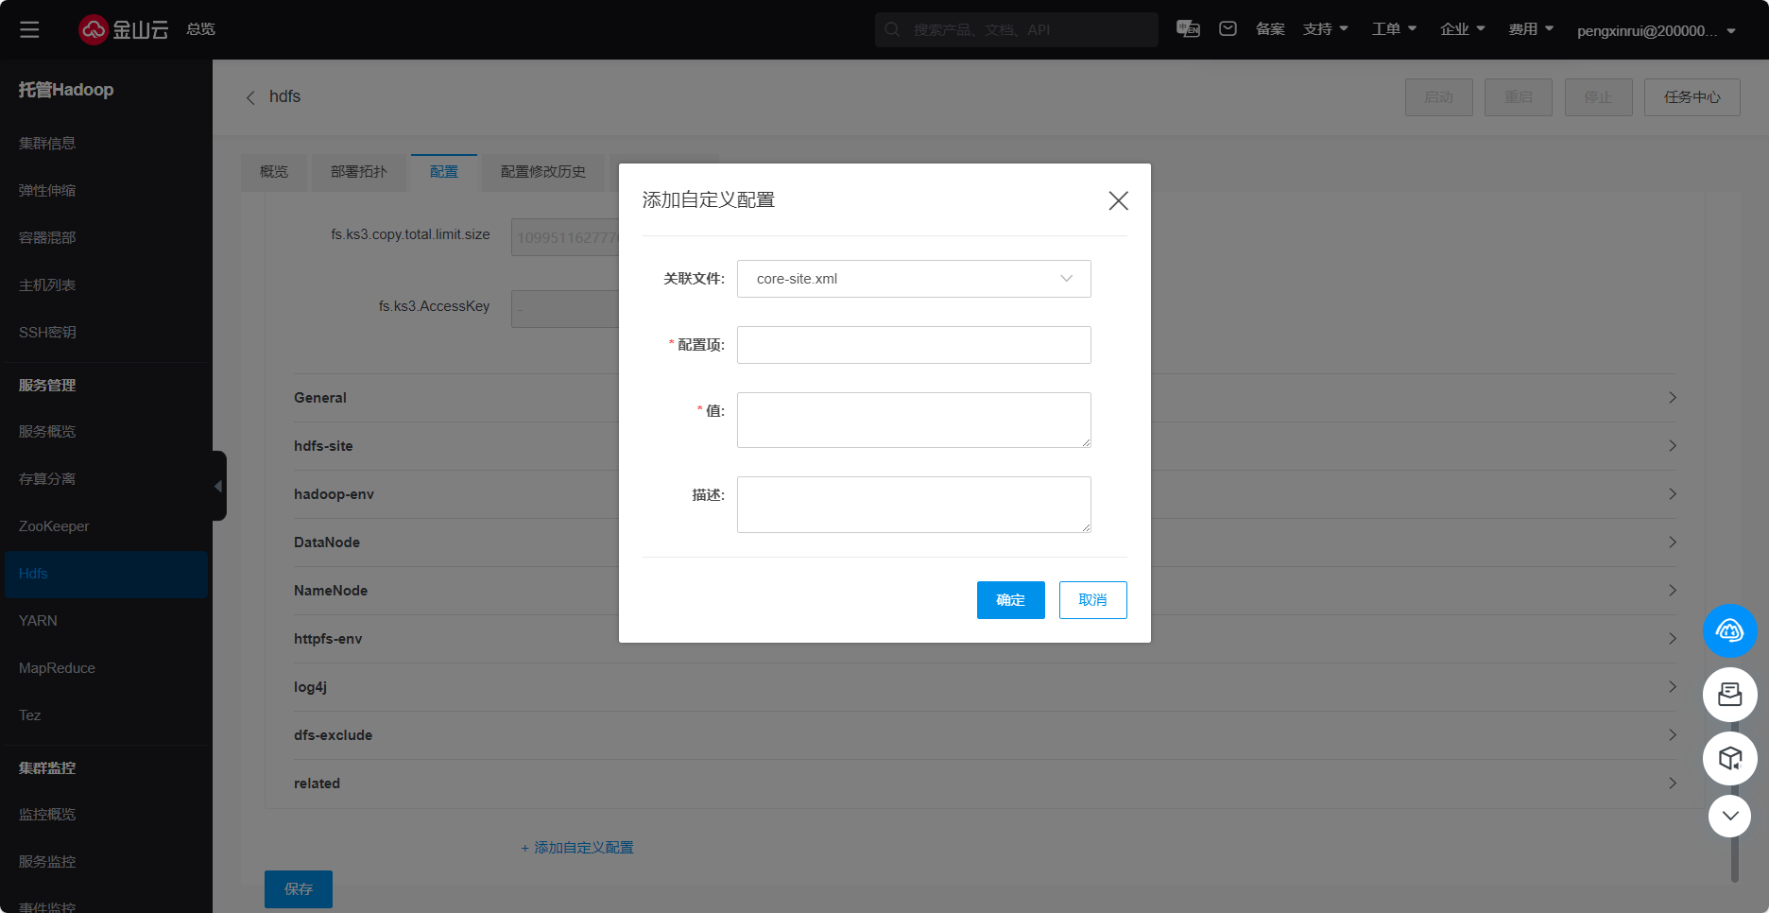Open the message mail icon in header
Viewport: 1769px width, 913px height.
click(1228, 29)
